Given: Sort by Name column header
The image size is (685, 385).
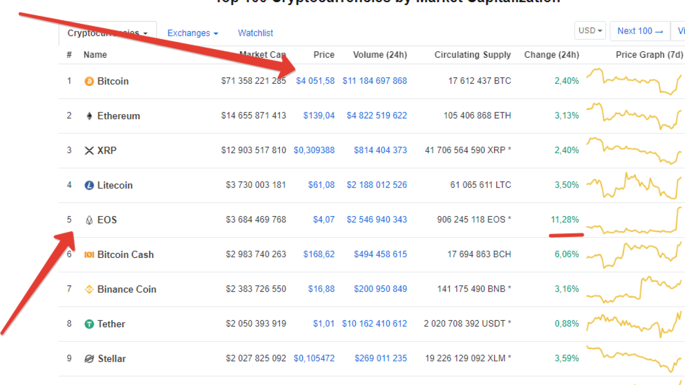Looking at the screenshot, I should 95,55.
